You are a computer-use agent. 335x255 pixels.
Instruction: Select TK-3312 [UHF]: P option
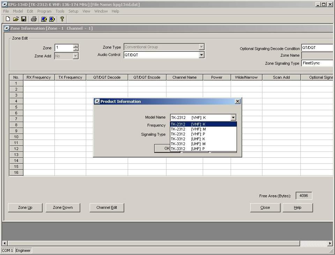coord(203,149)
